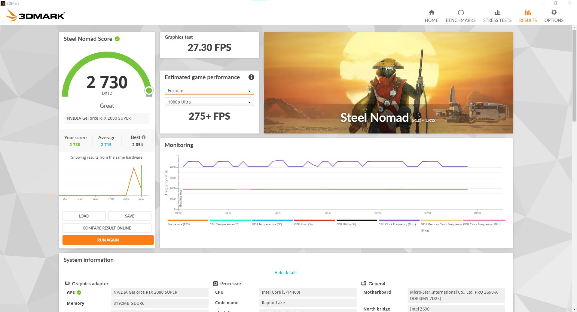
Task: Open the Fortnite game selection dropdown
Action: tap(209, 90)
